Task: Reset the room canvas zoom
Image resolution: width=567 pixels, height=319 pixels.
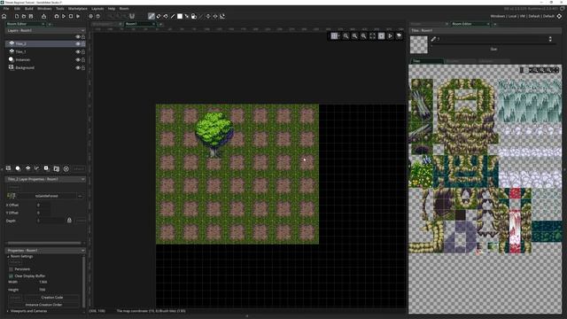Action: tap(354, 35)
